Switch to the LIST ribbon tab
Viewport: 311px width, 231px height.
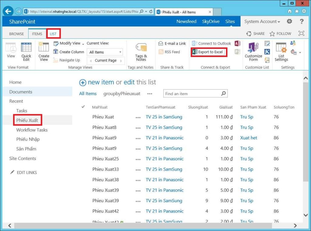tap(53, 34)
